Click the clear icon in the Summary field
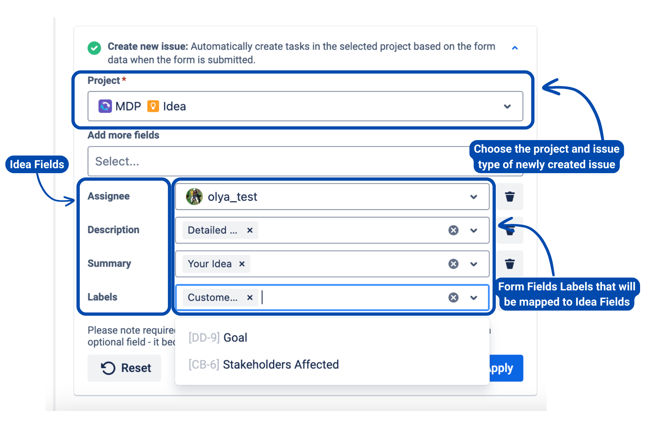The image size is (647, 442). click(x=453, y=264)
